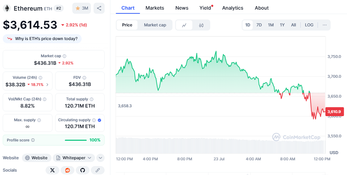
Task: Click the 100% profile score value
Action: click(x=95, y=140)
